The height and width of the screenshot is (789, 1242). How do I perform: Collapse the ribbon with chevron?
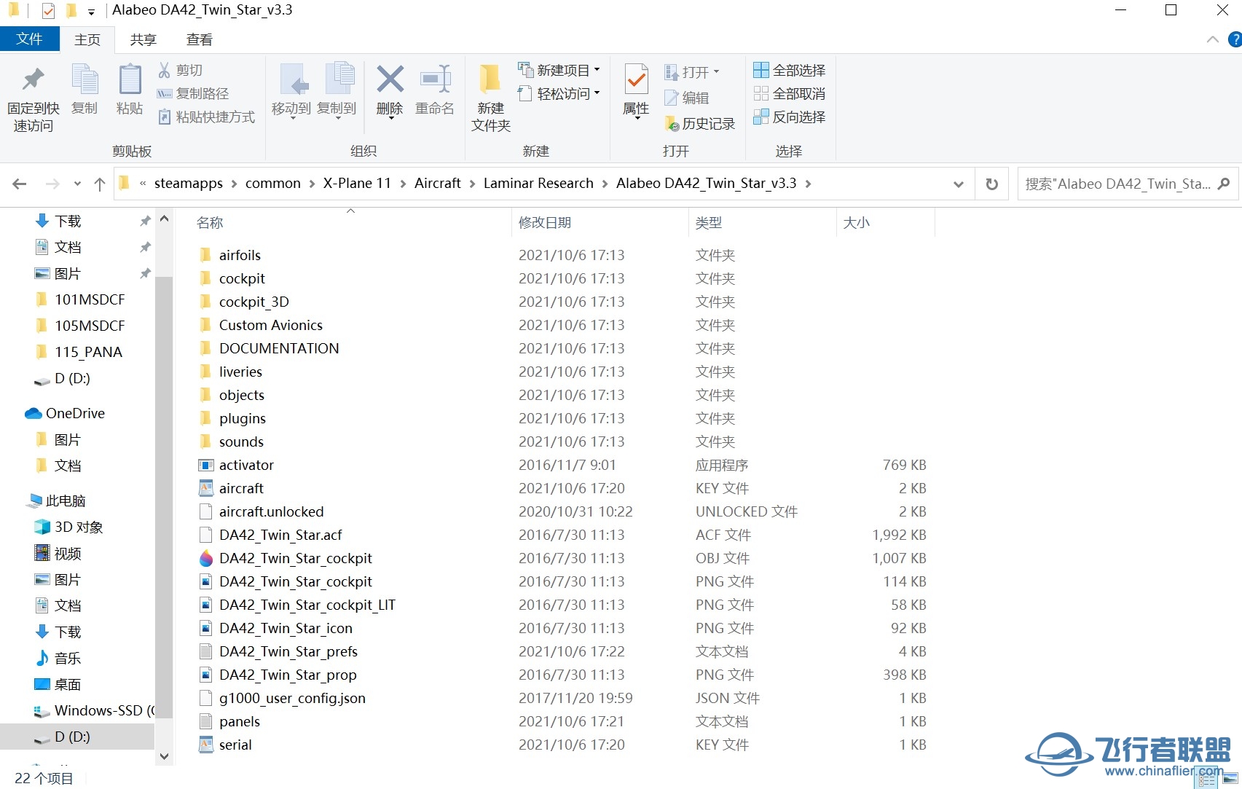tap(1212, 39)
